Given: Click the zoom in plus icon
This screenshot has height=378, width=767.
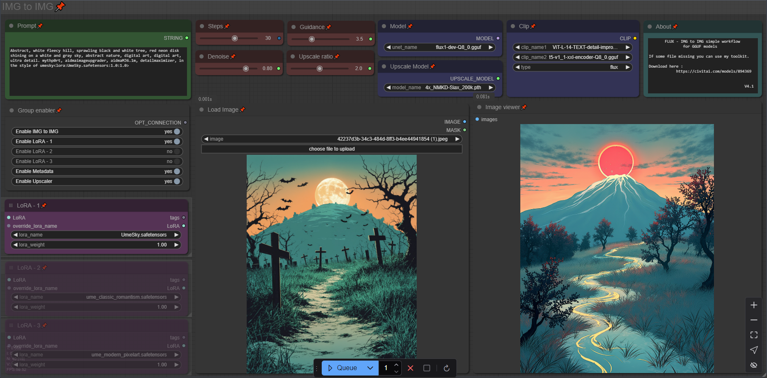Looking at the screenshot, I should click(x=754, y=305).
